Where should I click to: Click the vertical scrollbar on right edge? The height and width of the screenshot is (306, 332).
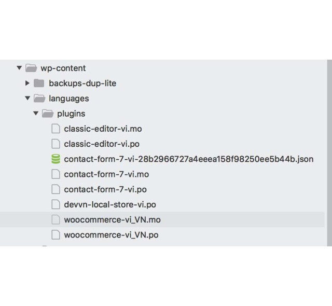[x=329, y=153]
